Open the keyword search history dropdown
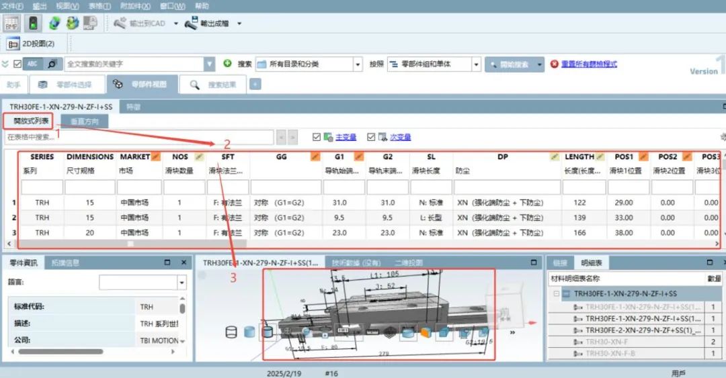The image size is (726, 378). click(x=210, y=64)
